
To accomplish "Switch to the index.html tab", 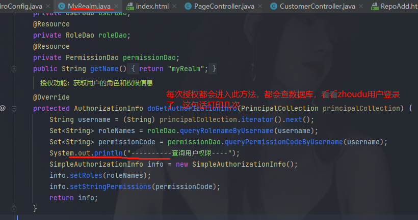I will (151, 7).
